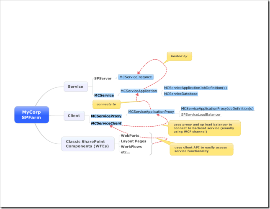
Task: Click the MCServiceApplication node
Action: click(139, 91)
